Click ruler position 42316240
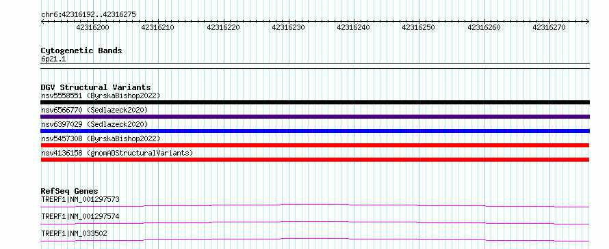609x249 pixels. click(354, 27)
